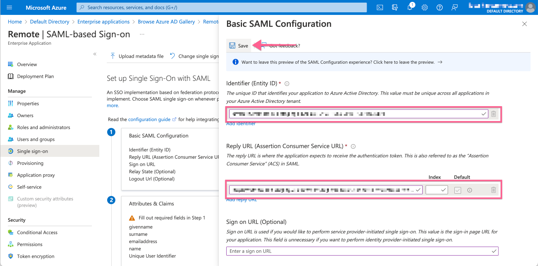
Task: Check the Default checkbox for the reply URL
Action: (x=458, y=190)
